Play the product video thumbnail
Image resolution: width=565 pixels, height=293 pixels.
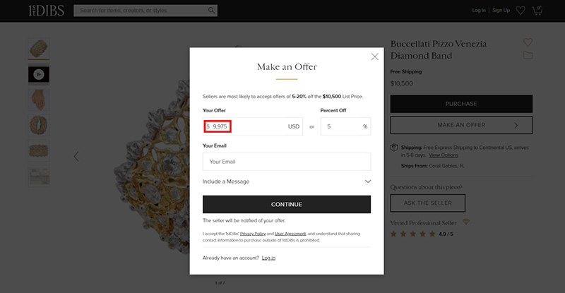pyautogui.click(x=39, y=74)
